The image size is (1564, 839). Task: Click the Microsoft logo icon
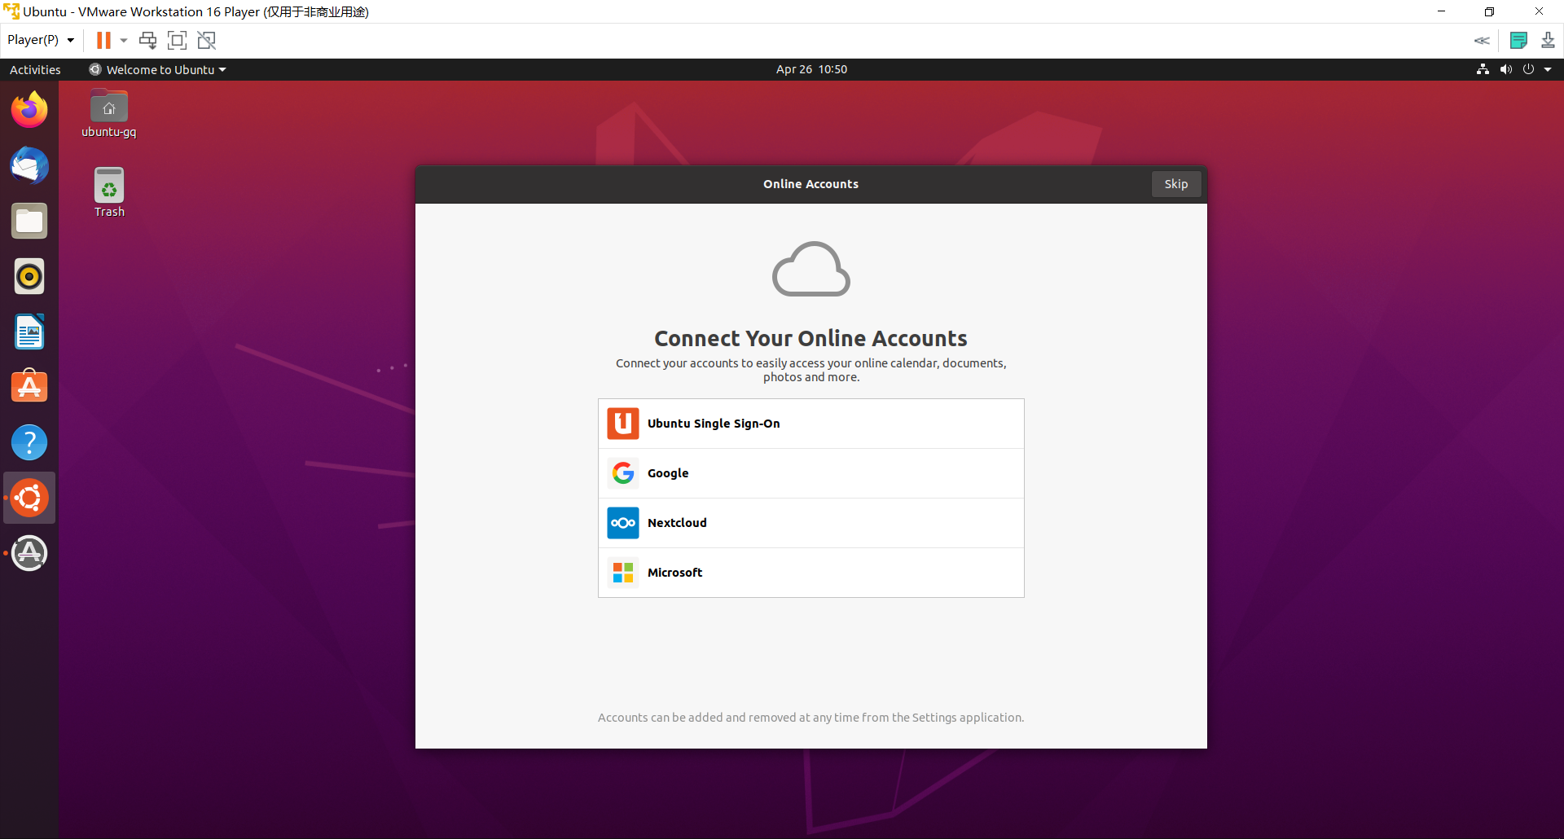[623, 573]
